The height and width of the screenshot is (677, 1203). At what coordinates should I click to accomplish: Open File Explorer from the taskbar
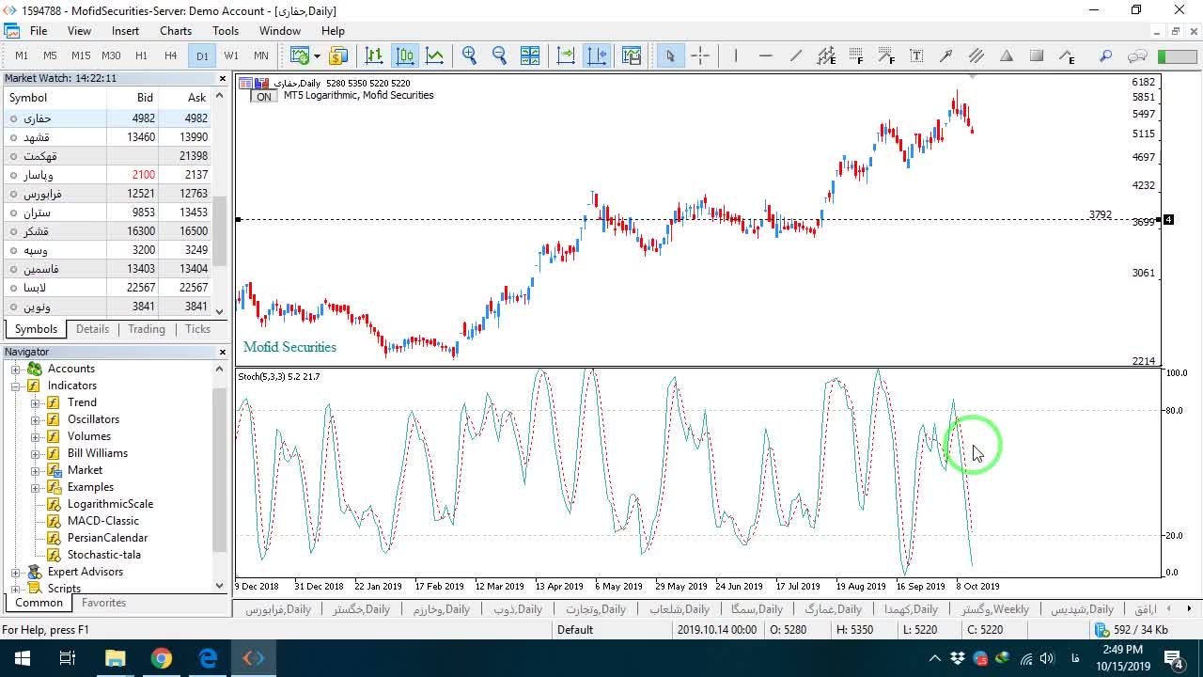115,658
